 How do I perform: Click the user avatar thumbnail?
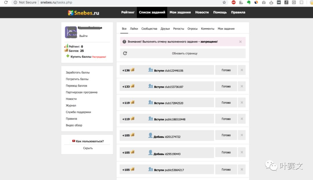pos(71,32)
